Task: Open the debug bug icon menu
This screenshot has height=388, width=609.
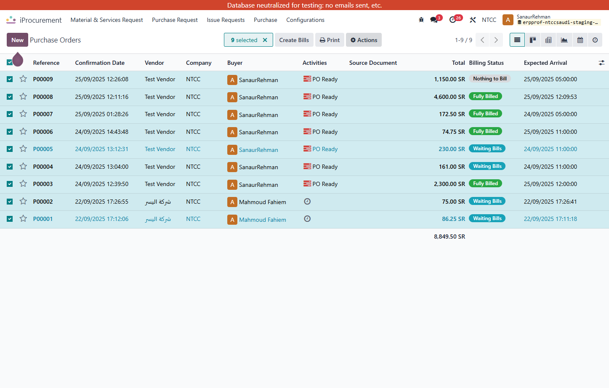Action: click(x=421, y=20)
